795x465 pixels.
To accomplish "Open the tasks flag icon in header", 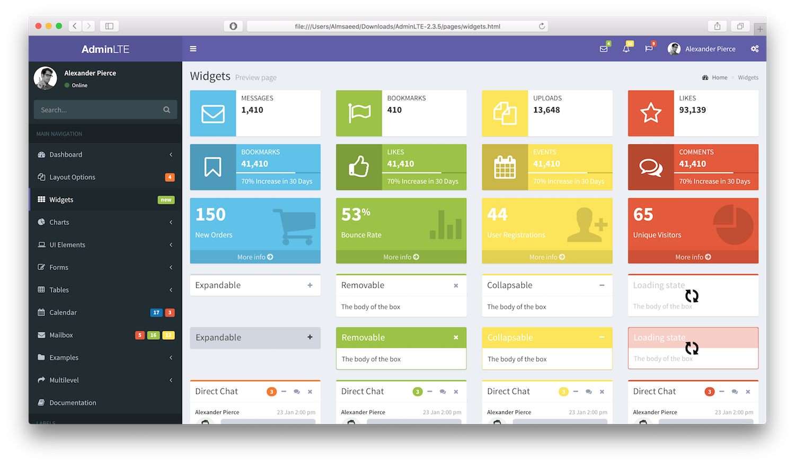I will point(649,49).
